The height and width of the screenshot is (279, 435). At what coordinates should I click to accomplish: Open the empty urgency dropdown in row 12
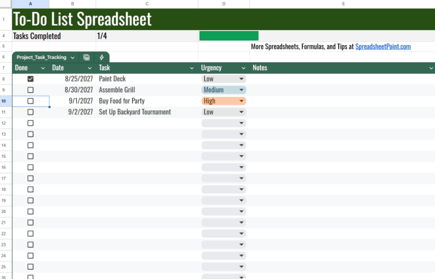point(241,123)
